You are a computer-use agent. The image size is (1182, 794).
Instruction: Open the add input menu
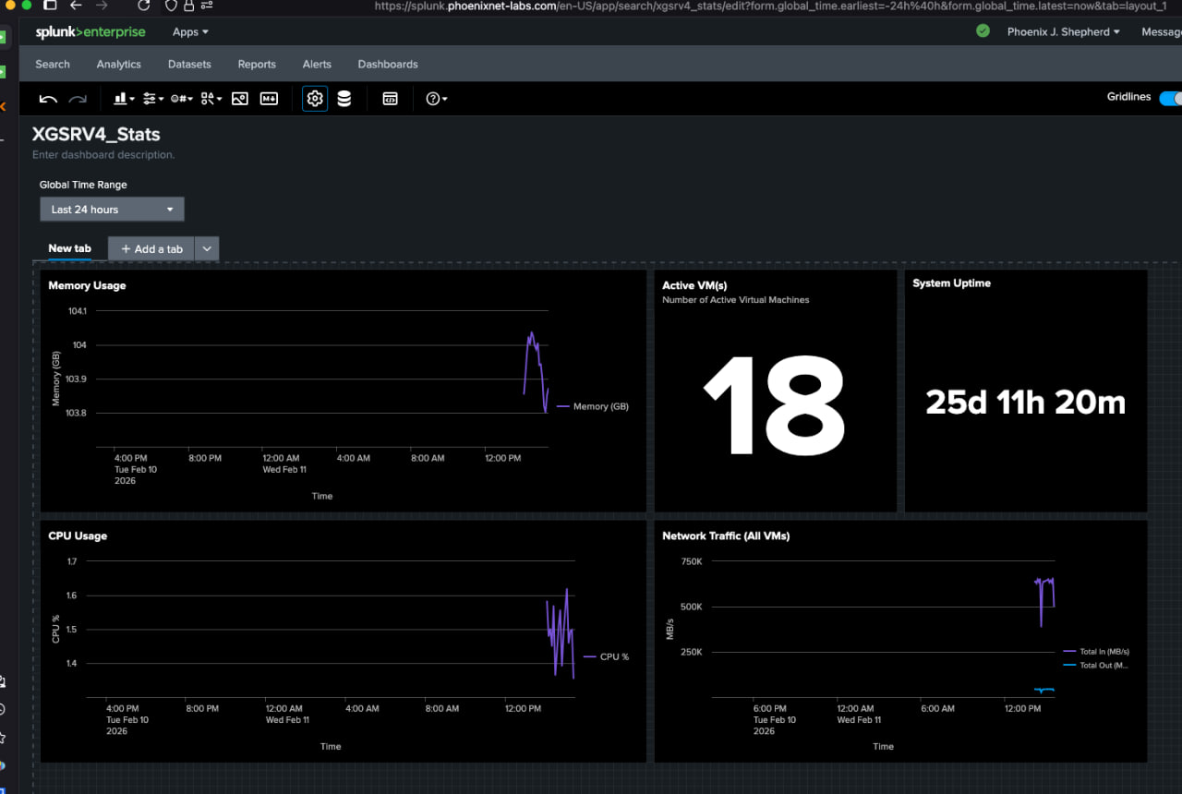[x=153, y=99]
